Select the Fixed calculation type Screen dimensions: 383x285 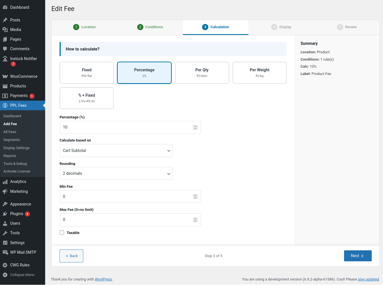pyautogui.click(x=87, y=73)
